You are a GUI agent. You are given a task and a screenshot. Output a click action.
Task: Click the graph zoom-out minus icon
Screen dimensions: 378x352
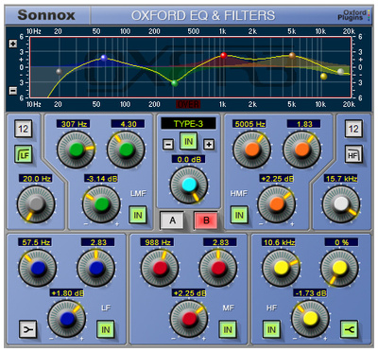(13, 91)
